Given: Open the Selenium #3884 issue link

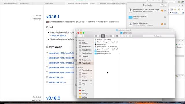Looking at the screenshot, I should (x=58, y=36).
